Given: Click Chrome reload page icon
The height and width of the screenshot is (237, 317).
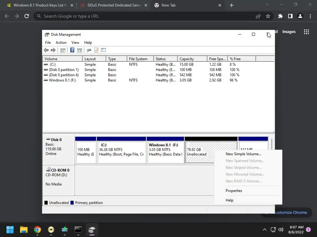Looking at the screenshot, I should coord(27,16).
